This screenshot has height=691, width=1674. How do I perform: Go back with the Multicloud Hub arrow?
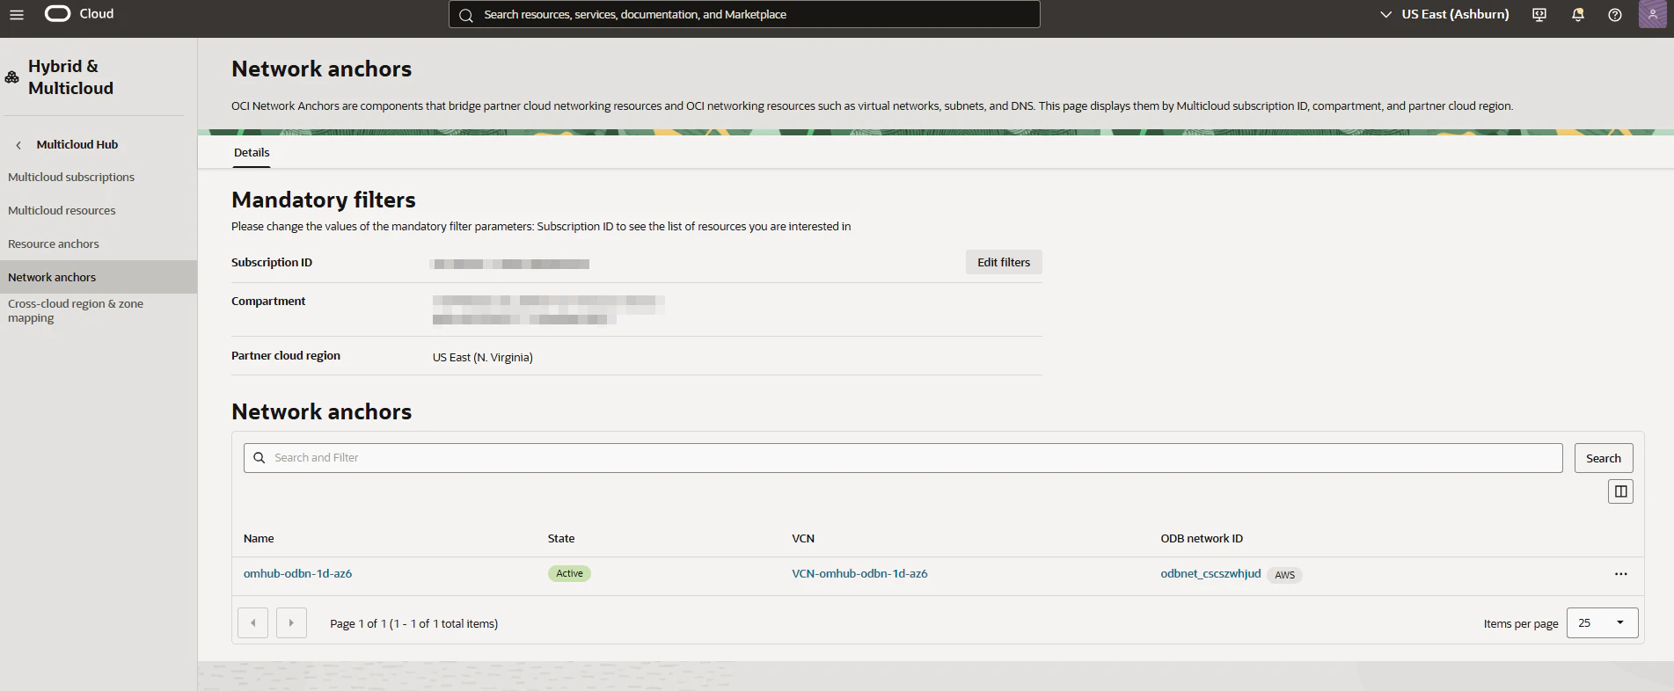tap(18, 145)
